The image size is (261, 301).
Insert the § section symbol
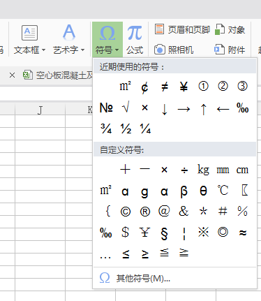[164, 233]
